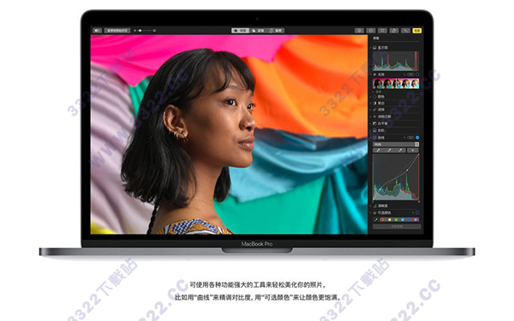Select the red swatch in Selective Color
The image size is (514, 321).
coord(383,220)
